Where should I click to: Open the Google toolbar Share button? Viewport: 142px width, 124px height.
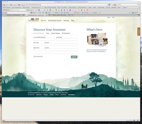point(48,13)
